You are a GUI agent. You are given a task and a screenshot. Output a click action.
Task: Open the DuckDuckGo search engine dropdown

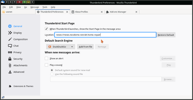click(x=61, y=47)
